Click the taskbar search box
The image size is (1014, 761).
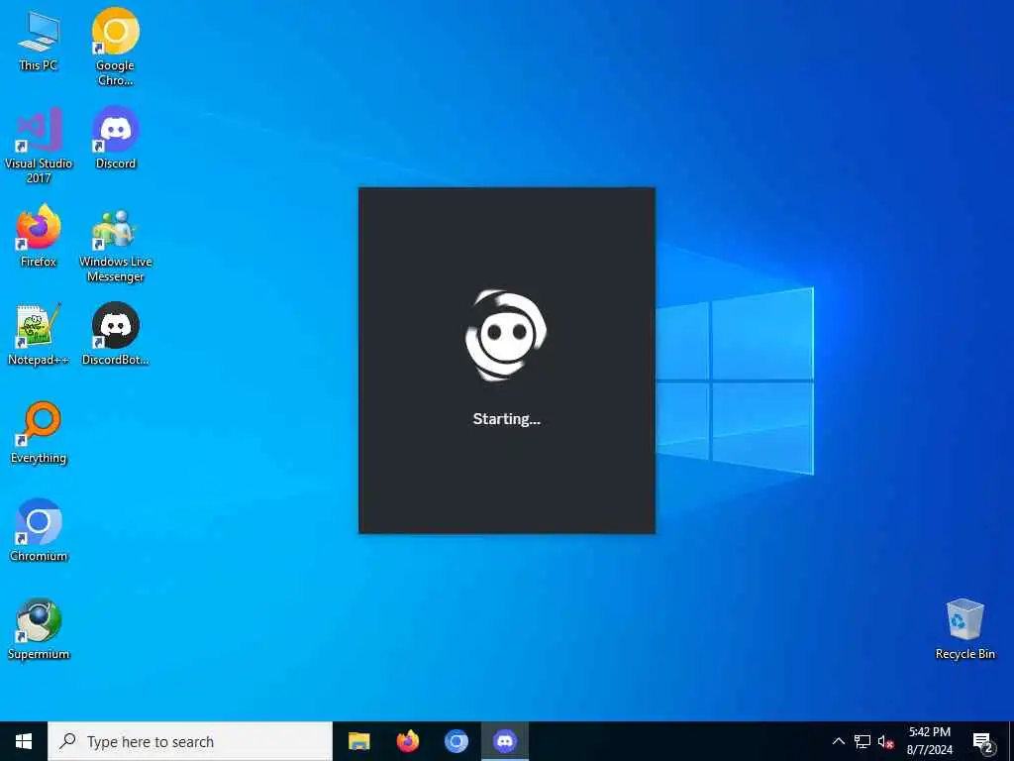click(x=190, y=741)
